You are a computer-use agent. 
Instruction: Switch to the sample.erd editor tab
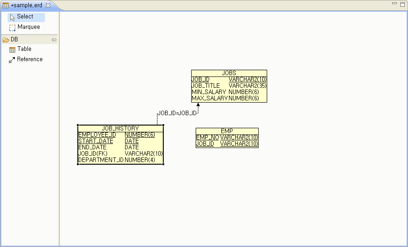pos(27,5)
